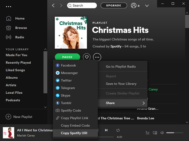
Task: Click main page scroll up arrow
Action: coord(187,13)
